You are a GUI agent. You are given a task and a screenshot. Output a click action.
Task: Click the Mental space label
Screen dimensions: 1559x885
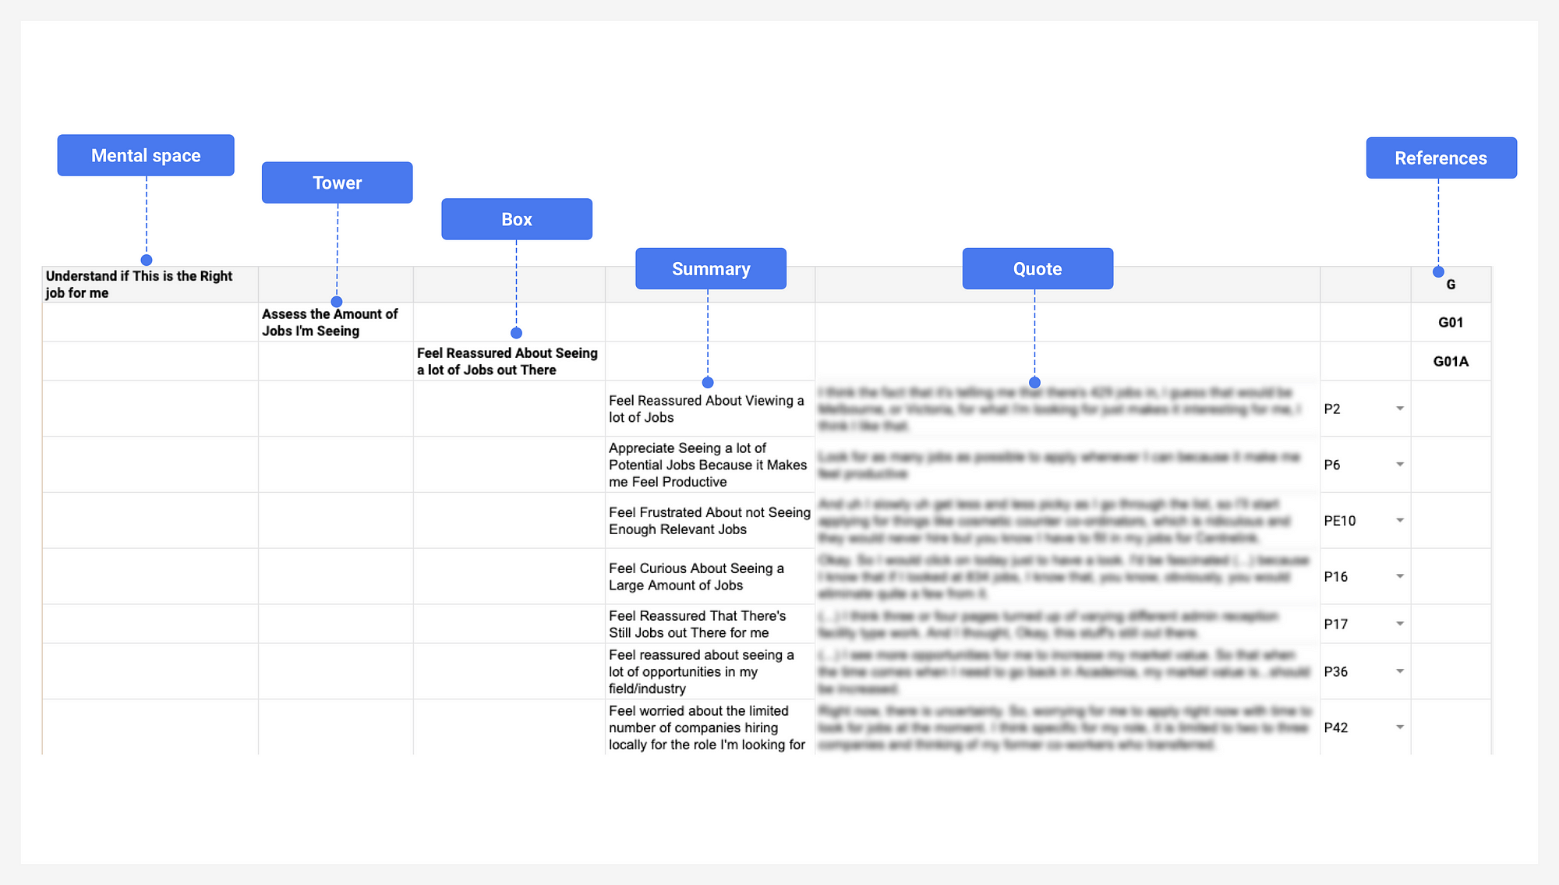point(146,155)
